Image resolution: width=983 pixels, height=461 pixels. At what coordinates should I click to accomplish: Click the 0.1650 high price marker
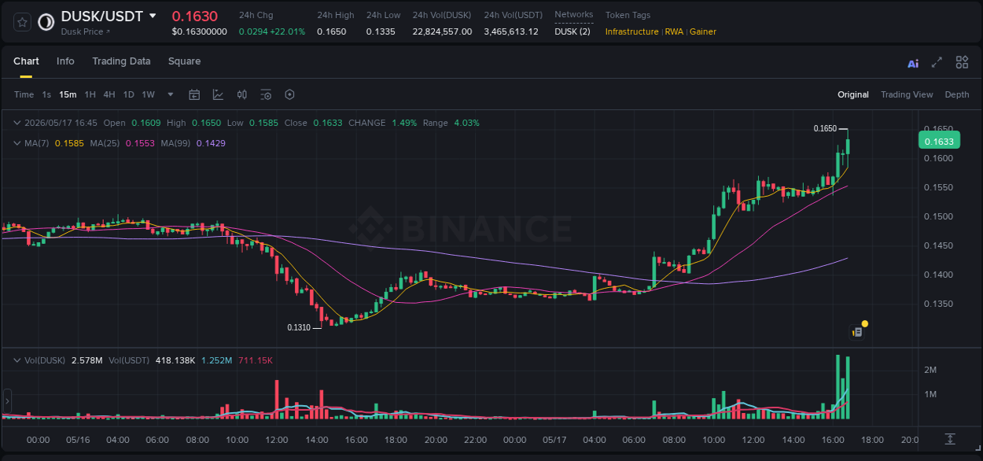[825, 128]
